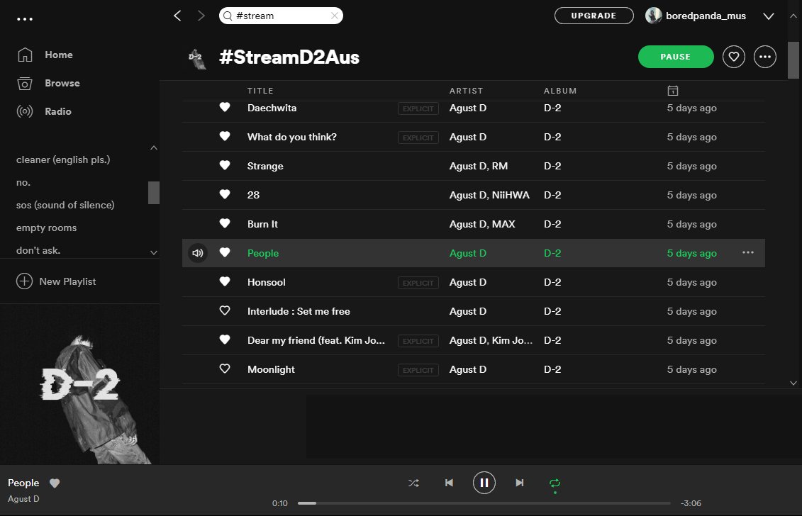Open the empty rooms playlist
The height and width of the screenshot is (516, 802).
[46, 228]
